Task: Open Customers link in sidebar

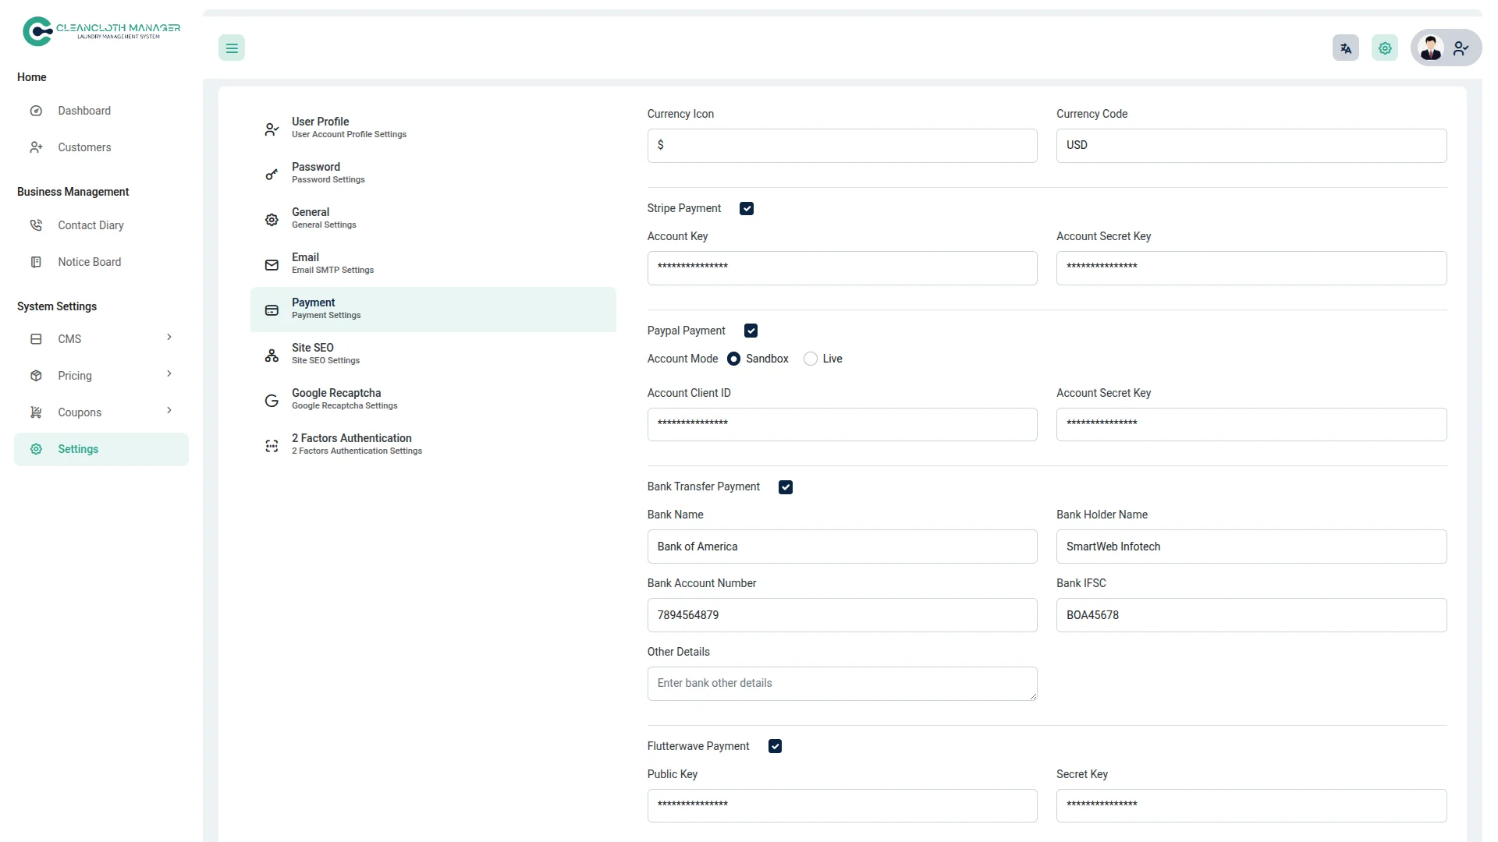Action: coord(84,147)
